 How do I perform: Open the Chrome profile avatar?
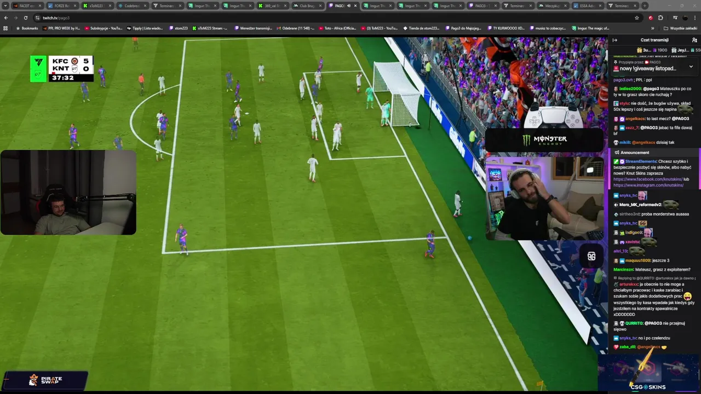click(x=685, y=18)
